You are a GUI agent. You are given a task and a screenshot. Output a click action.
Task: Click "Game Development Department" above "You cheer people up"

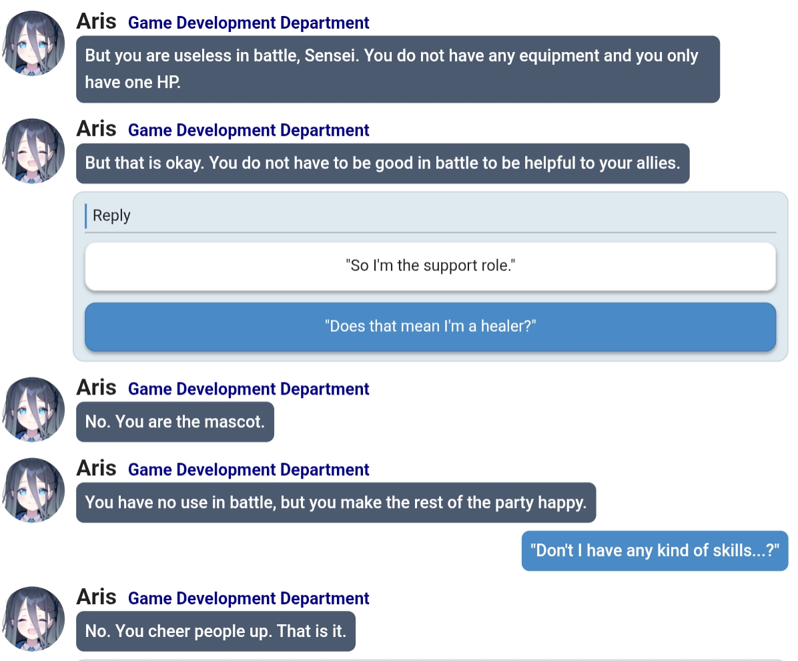click(248, 598)
